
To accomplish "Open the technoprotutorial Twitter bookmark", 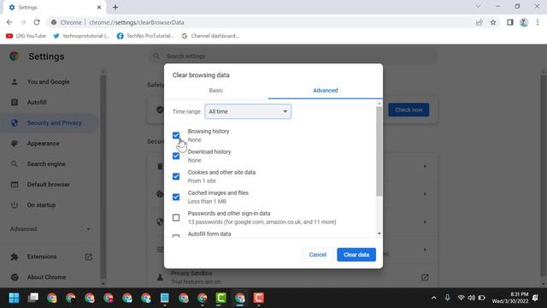I will click(81, 36).
